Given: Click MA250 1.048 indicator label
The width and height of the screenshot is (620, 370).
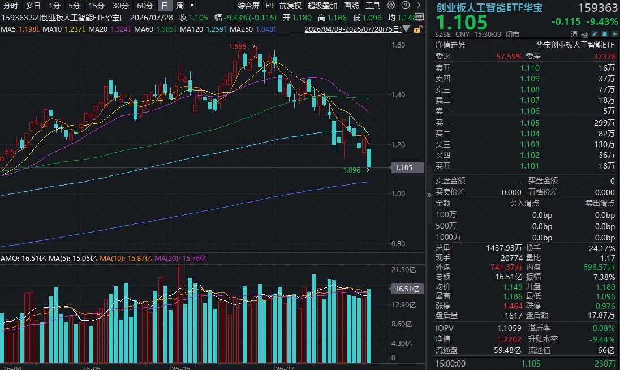Looking at the screenshot, I should point(253,29).
